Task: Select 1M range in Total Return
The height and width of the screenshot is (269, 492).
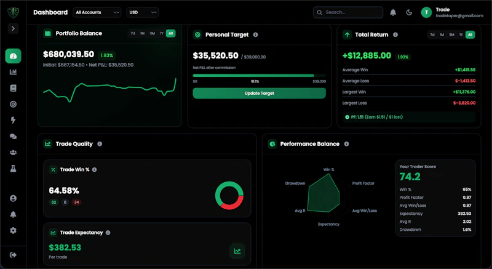Action: 442,35
